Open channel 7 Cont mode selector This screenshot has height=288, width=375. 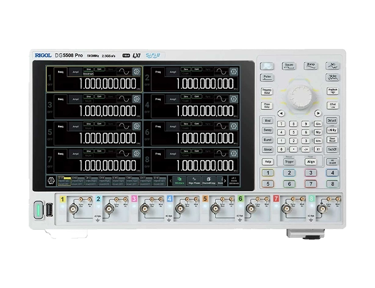[100, 151]
